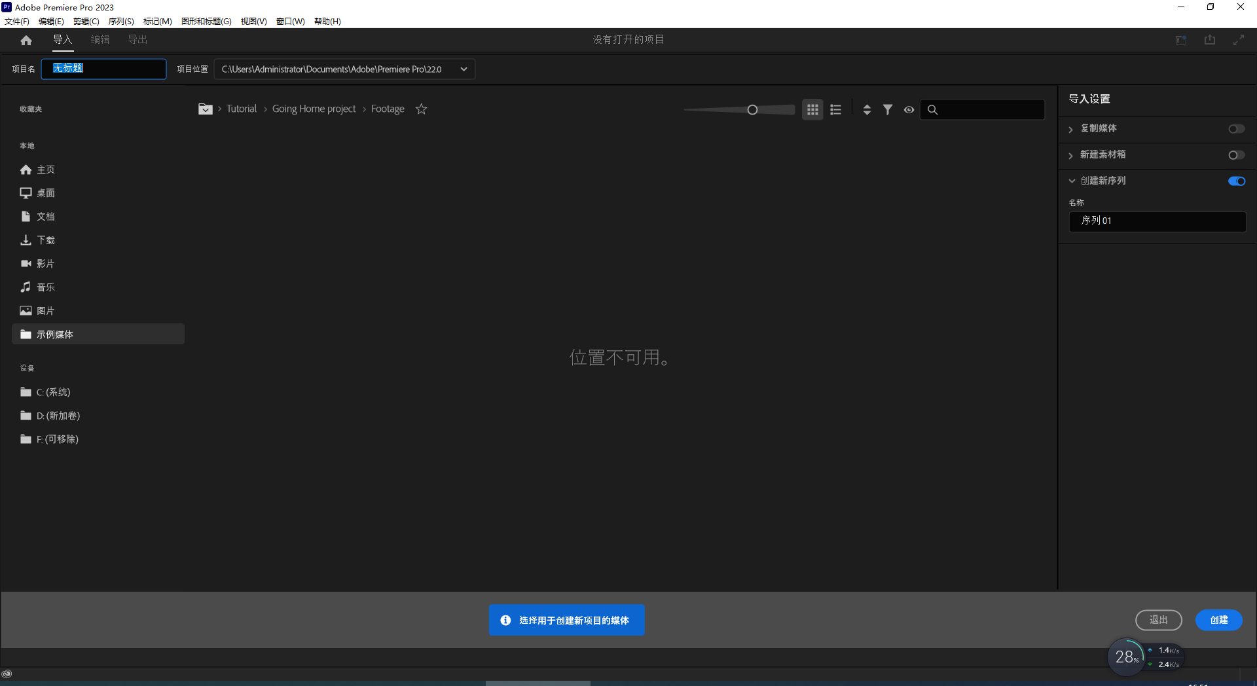1257x686 pixels.
Task: Click the folder icon in breadcrumb
Action: 206,109
